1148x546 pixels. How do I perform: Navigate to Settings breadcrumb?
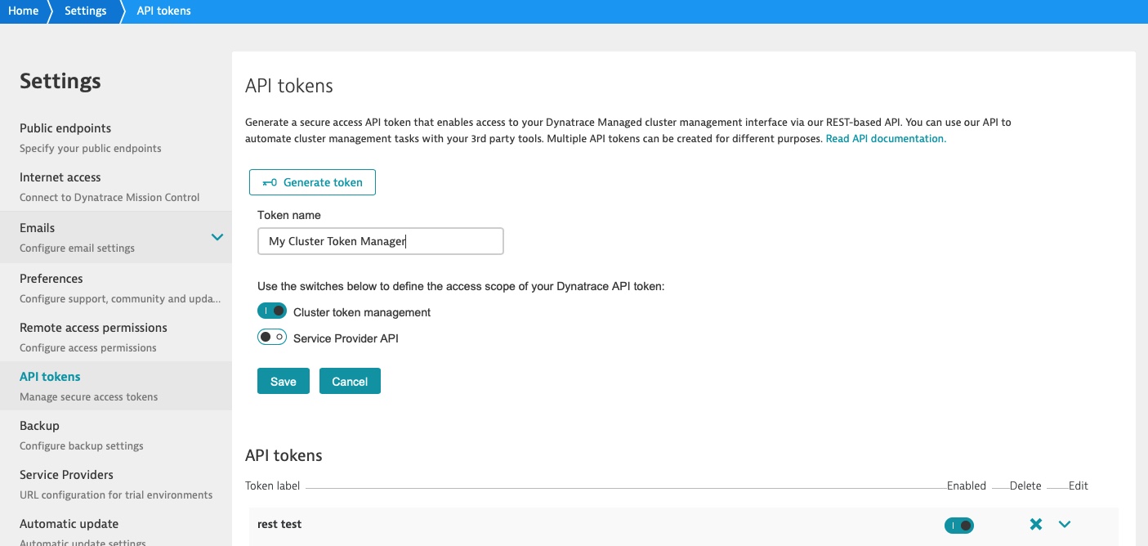[x=86, y=11]
